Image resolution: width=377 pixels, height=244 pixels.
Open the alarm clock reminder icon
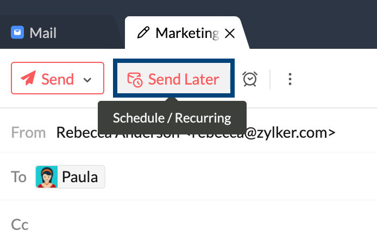(250, 79)
